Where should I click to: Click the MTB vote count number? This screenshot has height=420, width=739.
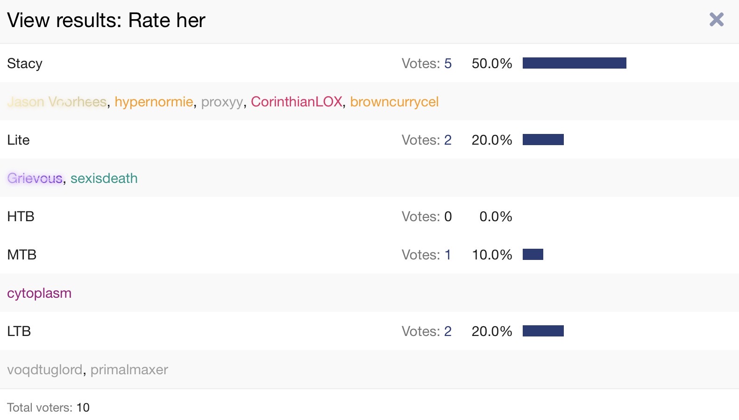448,255
